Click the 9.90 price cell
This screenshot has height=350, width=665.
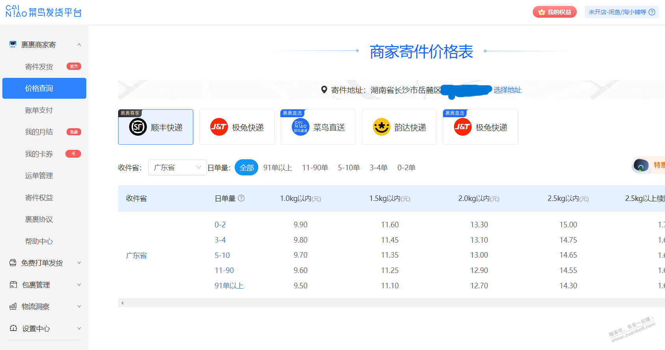(300, 225)
